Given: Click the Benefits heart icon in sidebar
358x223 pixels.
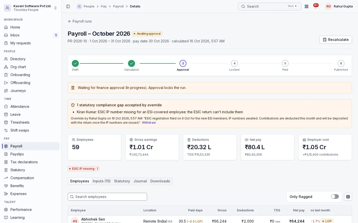Looking at the screenshot, I should pos(6,186).
